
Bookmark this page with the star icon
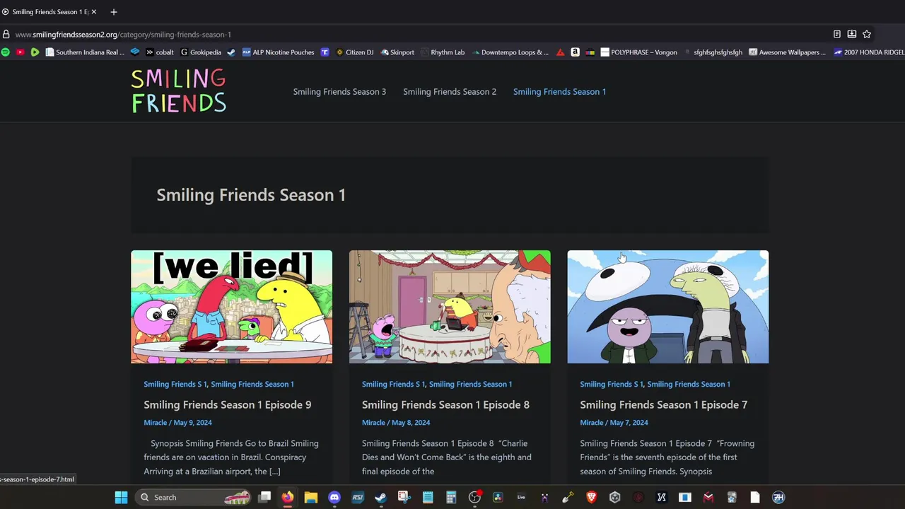click(867, 34)
